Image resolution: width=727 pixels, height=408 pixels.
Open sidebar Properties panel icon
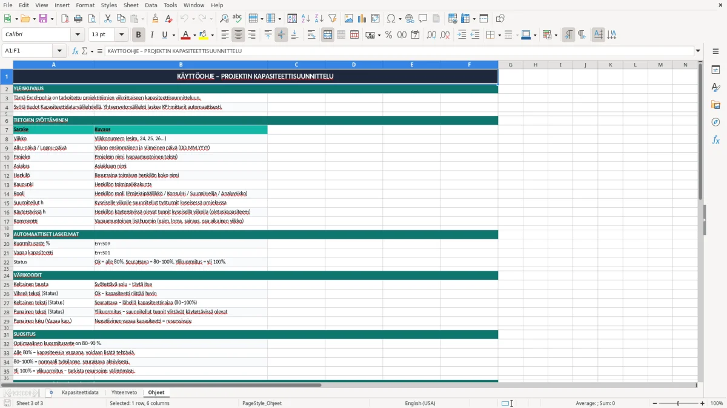pos(715,70)
